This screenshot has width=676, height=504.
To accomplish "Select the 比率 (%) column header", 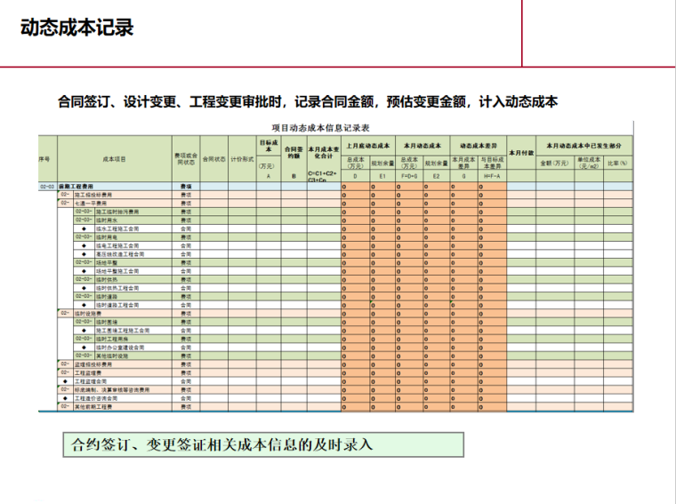I will click(617, 164).
